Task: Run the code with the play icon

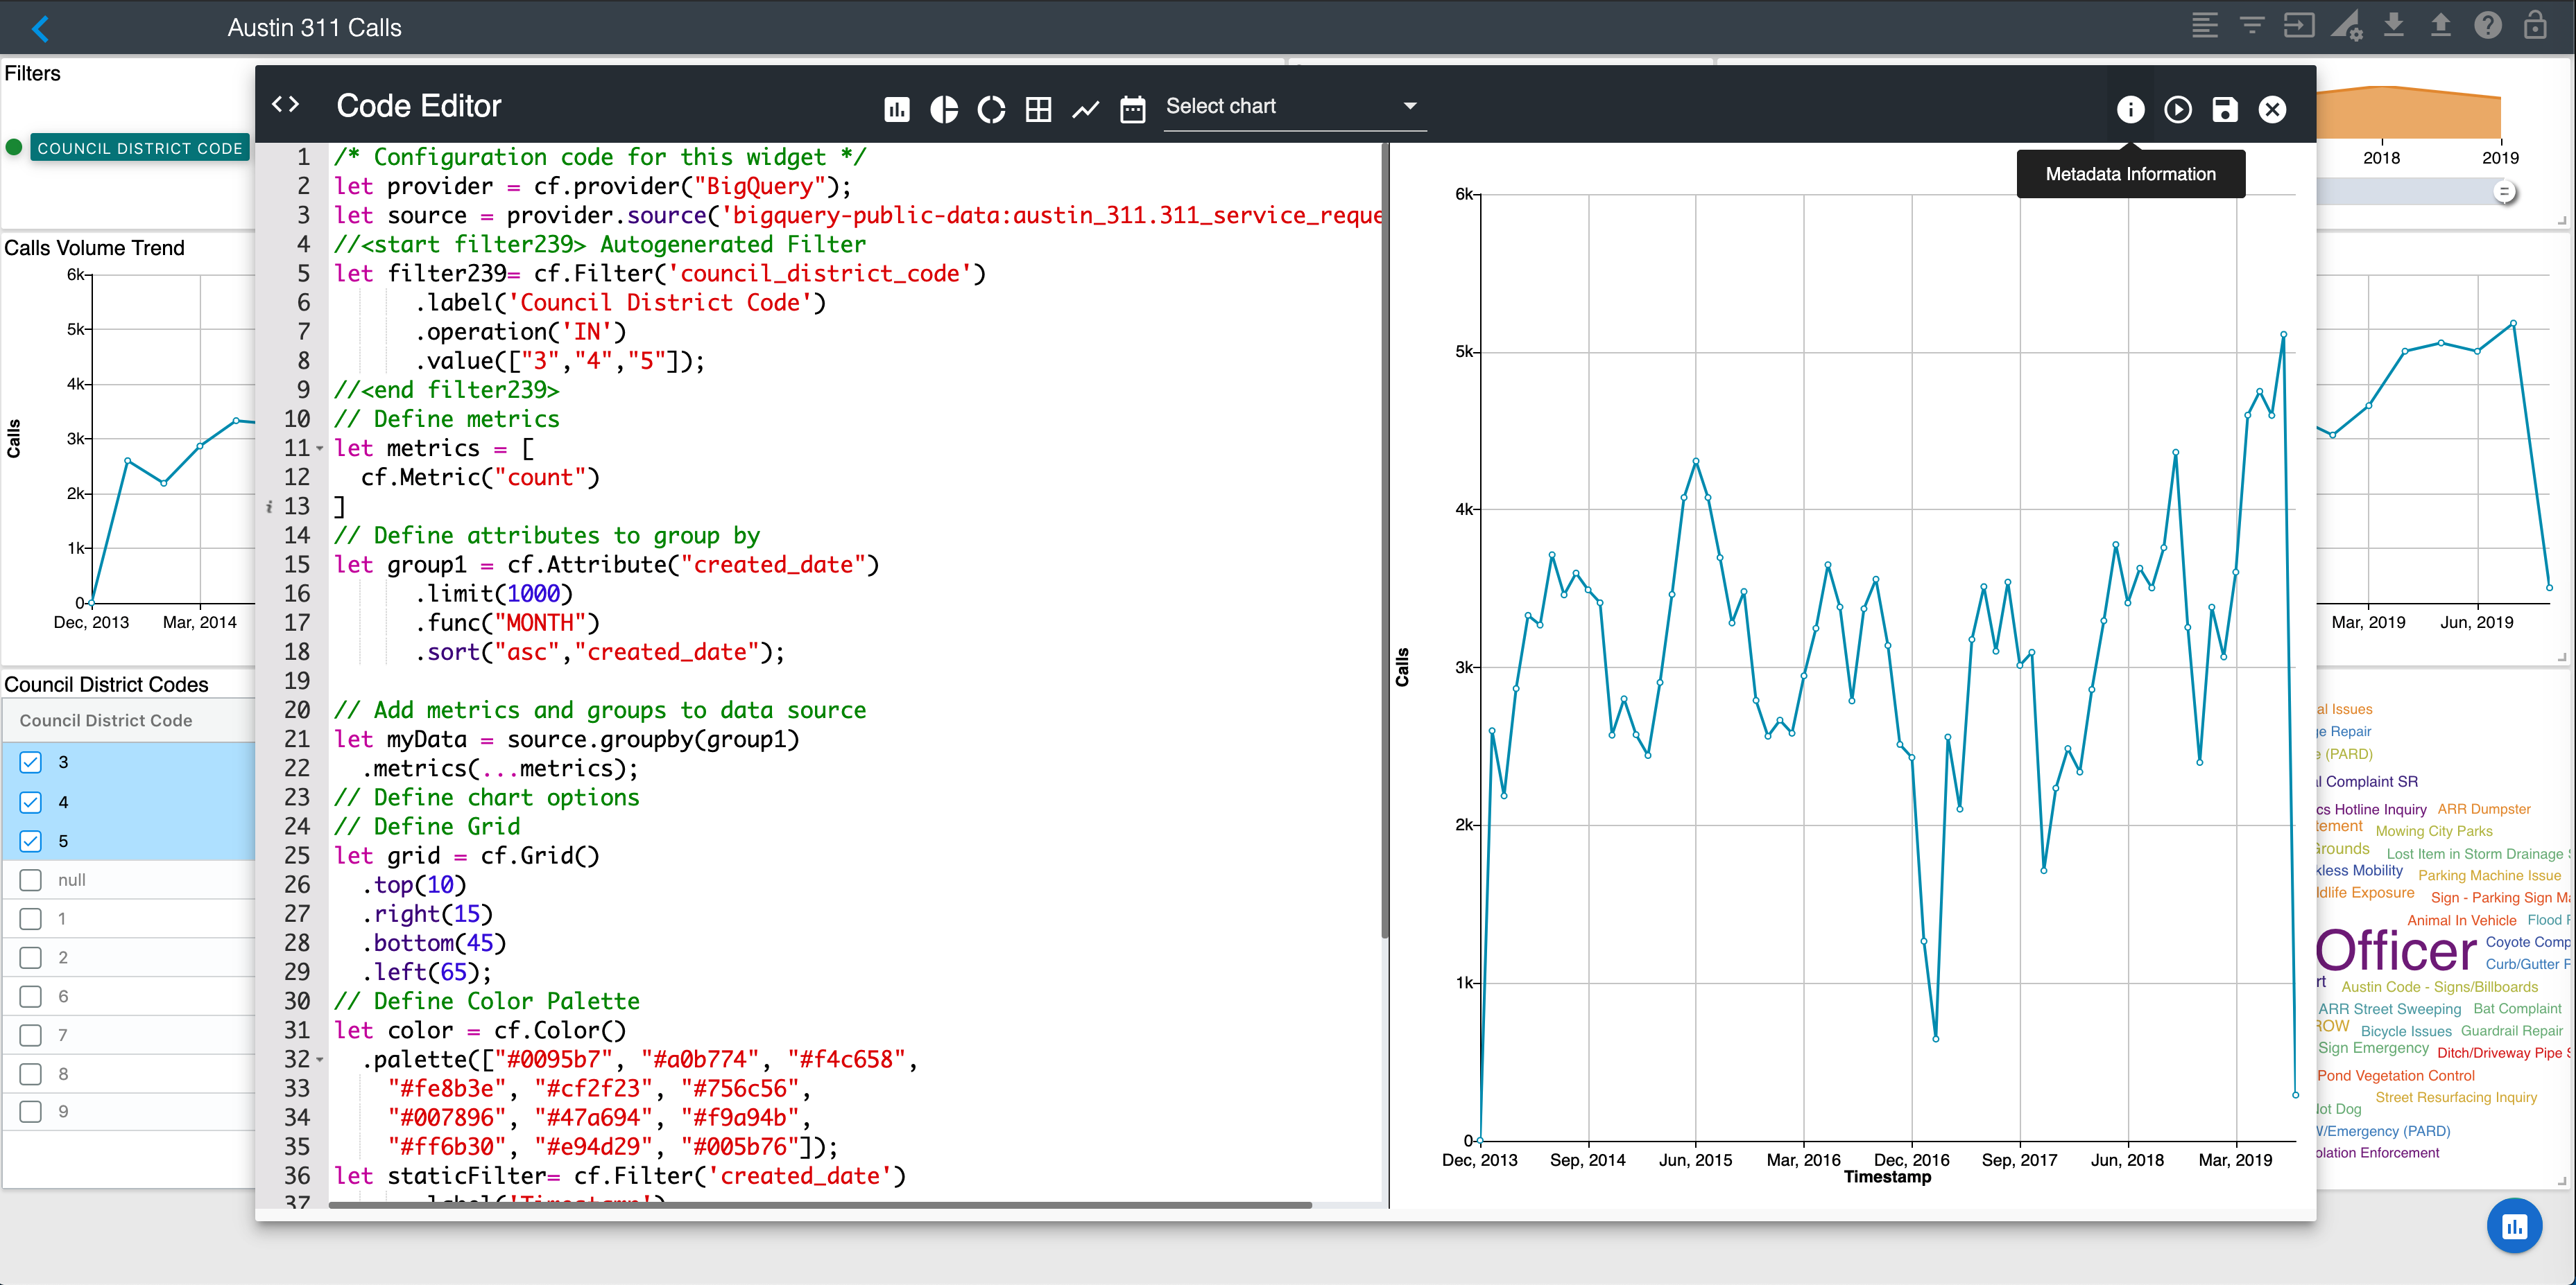Action: pos(2177,109)
